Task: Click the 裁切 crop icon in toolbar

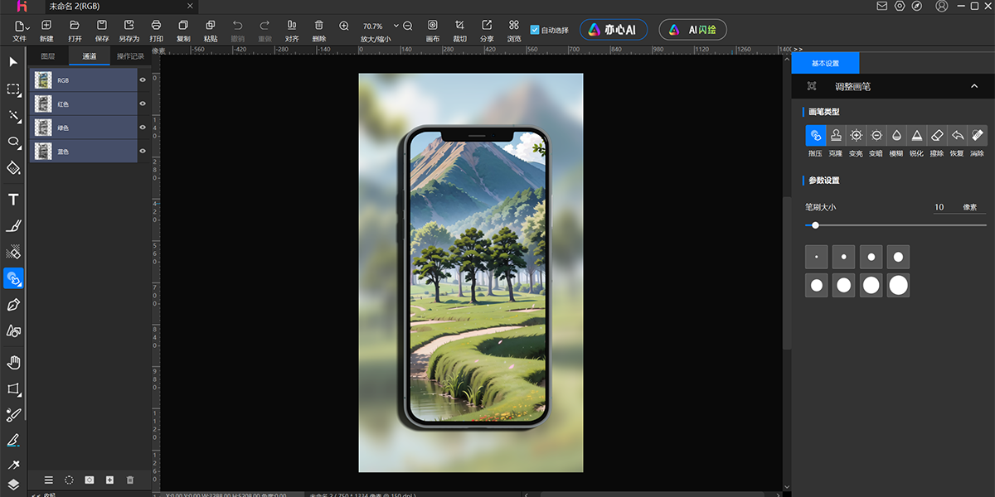Action: click(459, 27)
